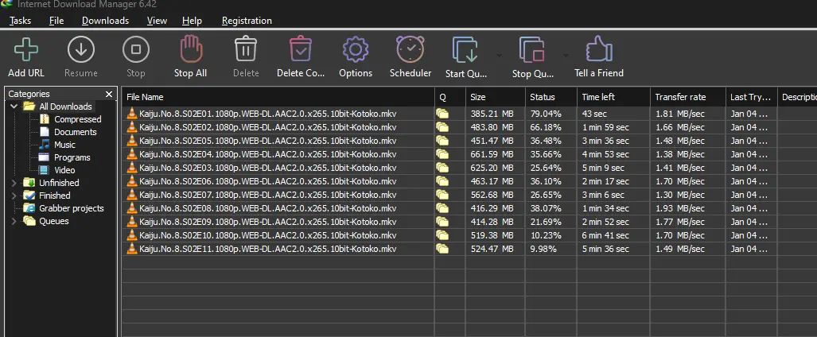Click the 385.21 MB size cell

(x=492, y=114)
